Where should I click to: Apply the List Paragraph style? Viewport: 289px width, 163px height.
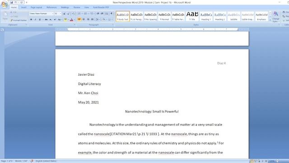[x=136, y=16]
